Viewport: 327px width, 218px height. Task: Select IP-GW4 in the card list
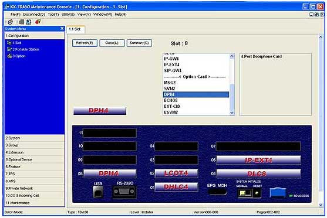point(196,59)
